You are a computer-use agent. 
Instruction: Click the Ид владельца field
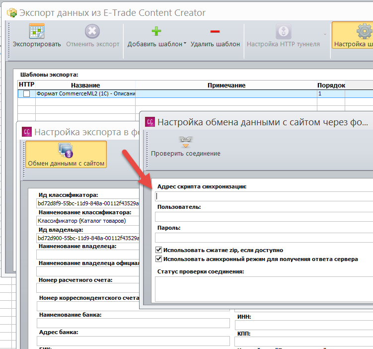[88, 238]
